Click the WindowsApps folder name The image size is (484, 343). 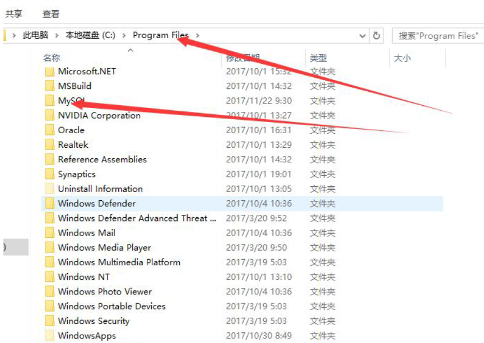[87, 336]
